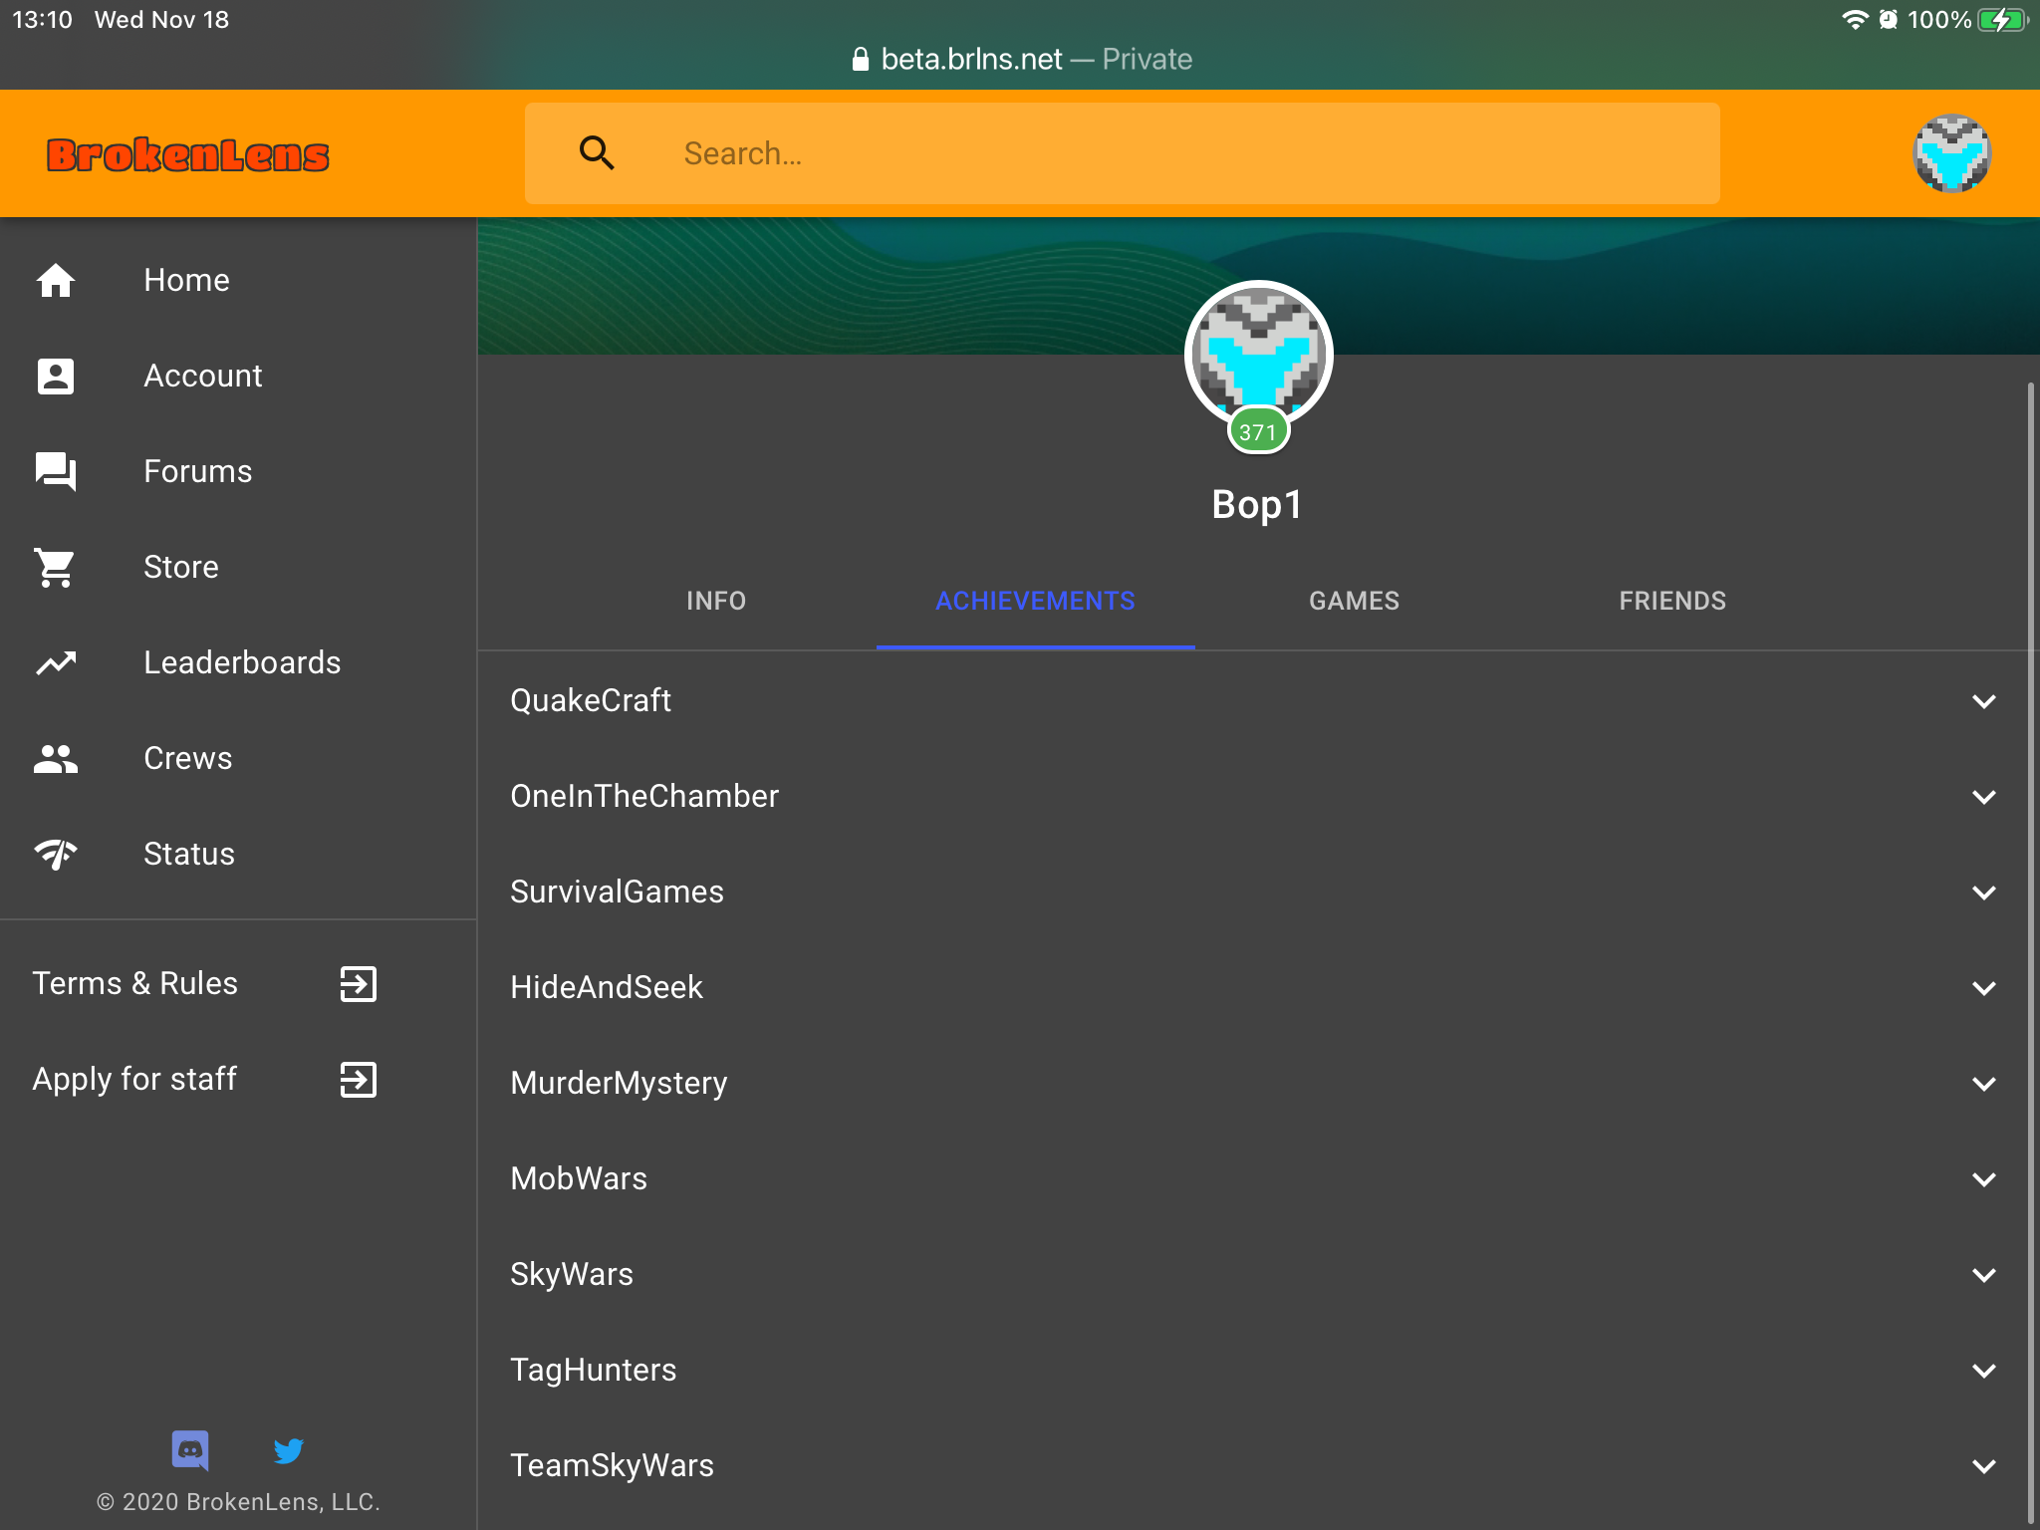Tap the battery status icon
The height and width of the screenshot is (1530, 2040).
(2003, 20)
